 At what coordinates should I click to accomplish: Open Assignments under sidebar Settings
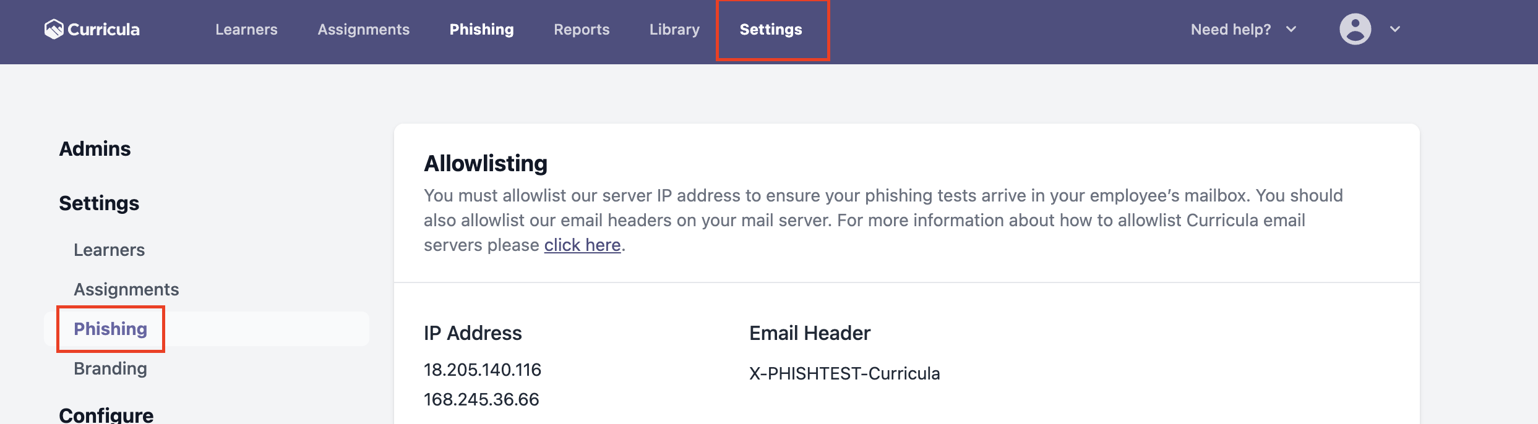[x=126, y=289]
